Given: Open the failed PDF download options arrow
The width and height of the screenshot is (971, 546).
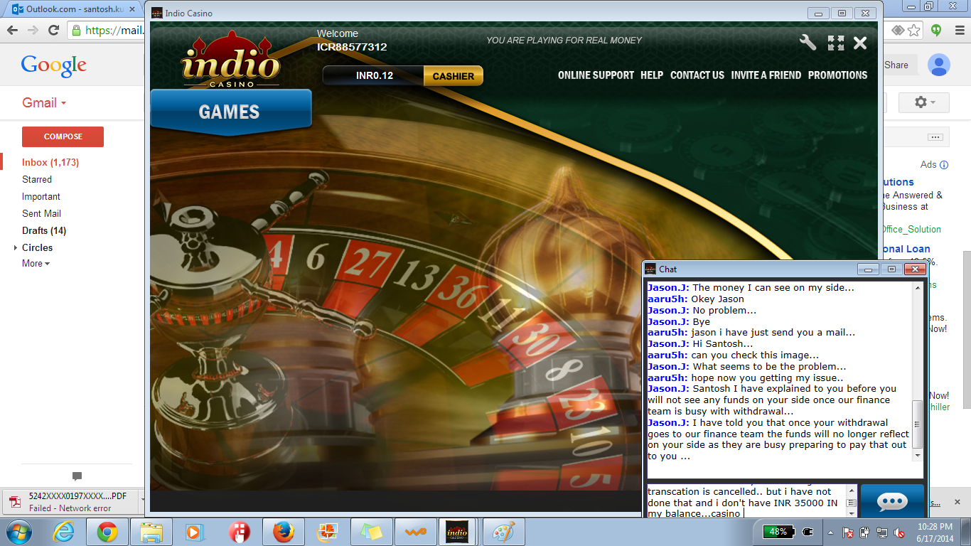Looking at the screenshot, I should click(143, 500).
